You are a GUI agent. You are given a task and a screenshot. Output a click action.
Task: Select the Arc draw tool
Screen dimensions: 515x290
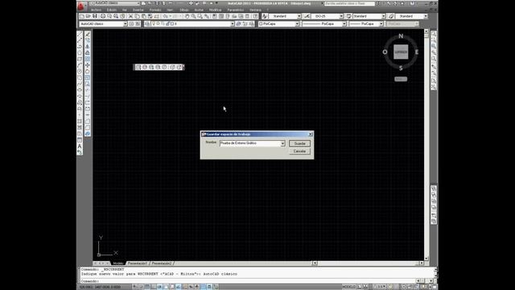point(80,65)
